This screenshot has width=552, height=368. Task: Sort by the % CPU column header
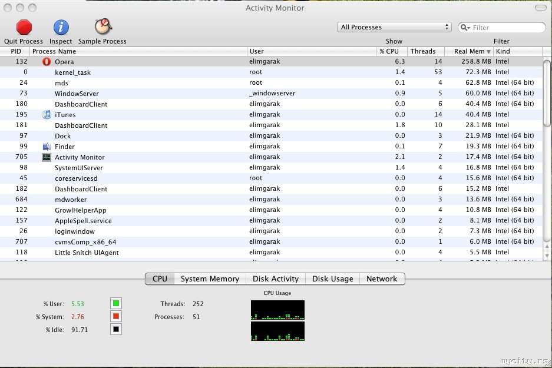click(392, 51)
